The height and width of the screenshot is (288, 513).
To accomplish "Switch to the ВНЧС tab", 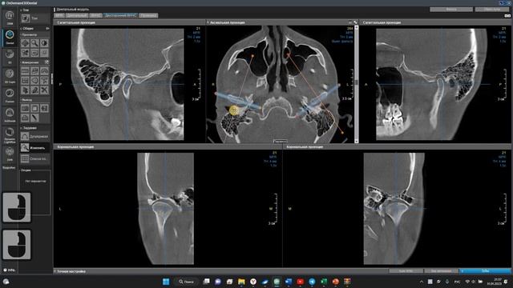I will click(x=96, y=15).
